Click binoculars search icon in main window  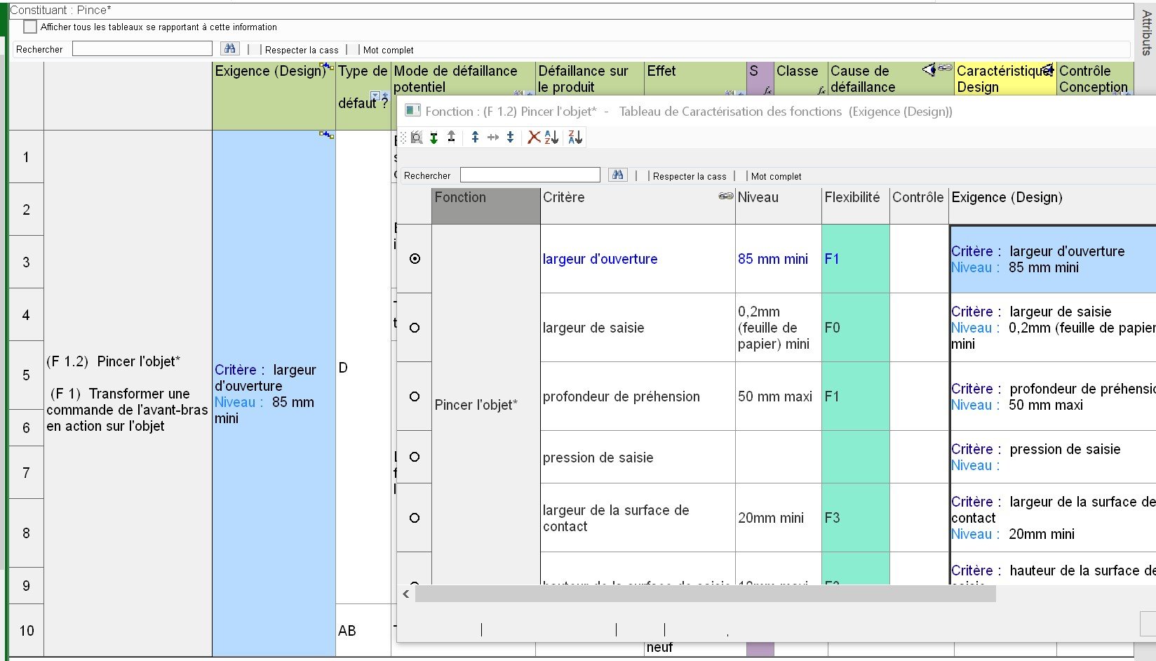230,48
